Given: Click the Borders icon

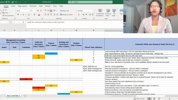Looking at the screenshot, I should [x=29, y=15].
